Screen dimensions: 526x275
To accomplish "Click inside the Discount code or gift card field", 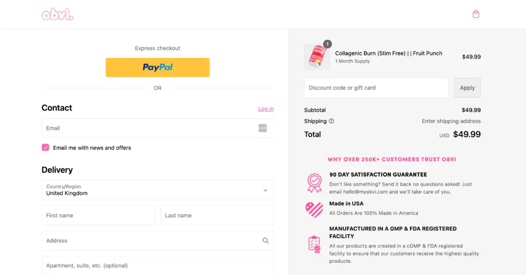I will (376, 88).
